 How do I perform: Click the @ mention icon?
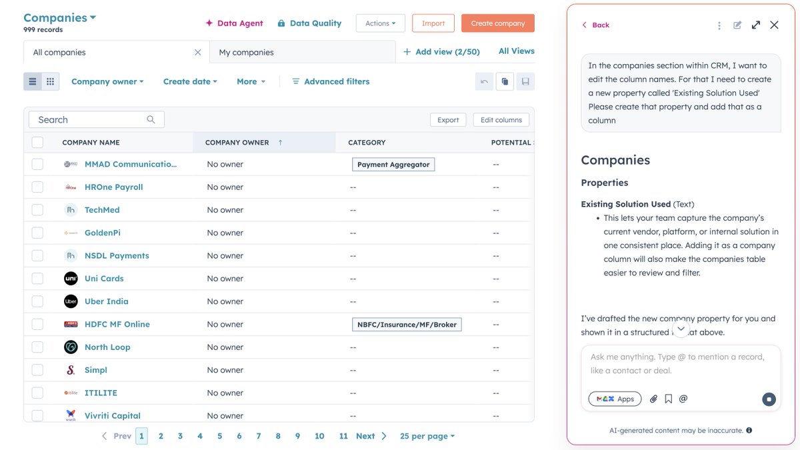(683, 399)
